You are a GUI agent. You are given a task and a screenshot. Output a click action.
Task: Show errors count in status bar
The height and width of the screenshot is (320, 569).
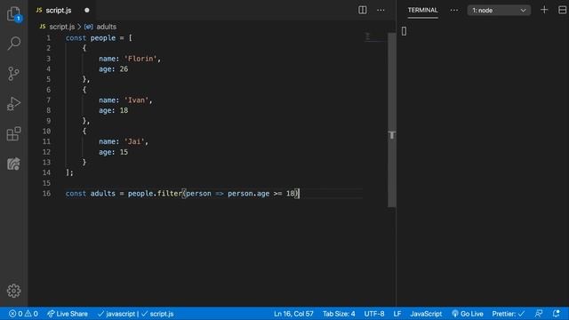tap(16, 314)
